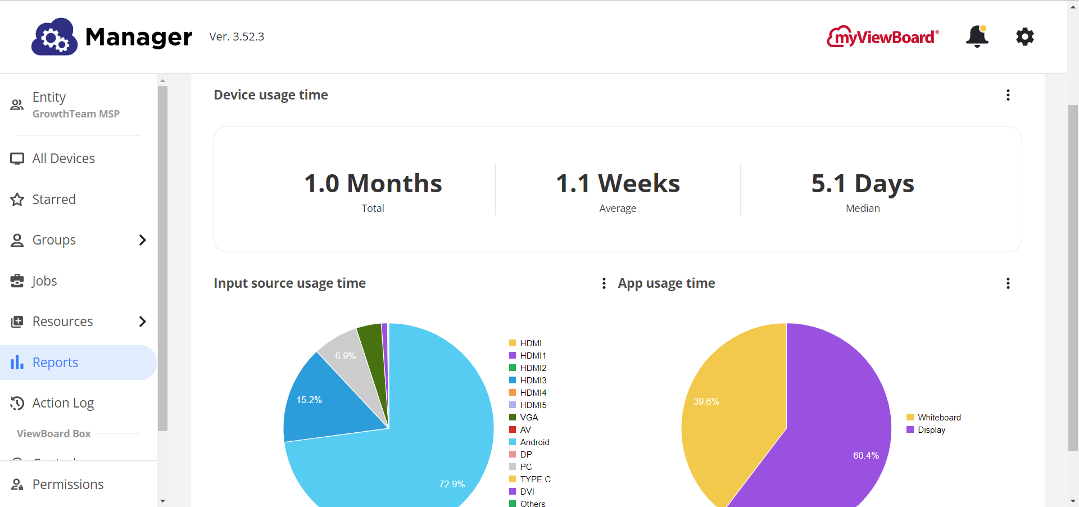The height and width of the screenshot is (507, 1079).
Task: Toggle PC legend entry
Action: (520, 467)
